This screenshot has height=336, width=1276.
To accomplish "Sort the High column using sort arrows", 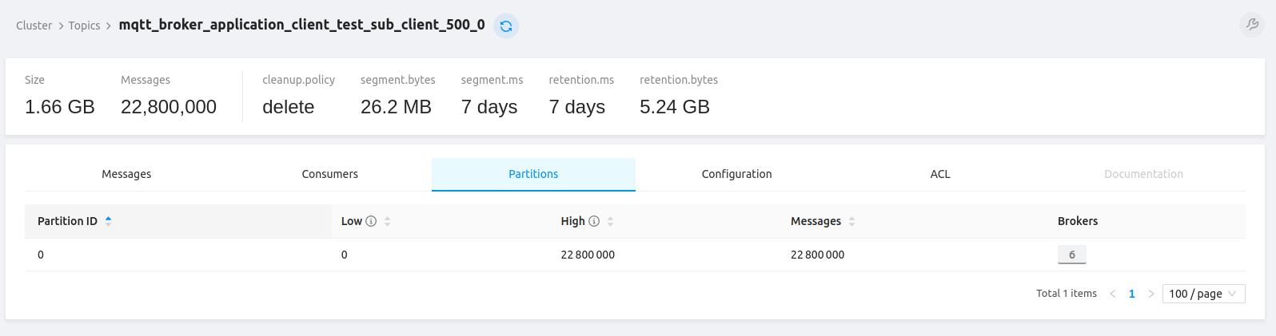I will [x=611, y=221].
